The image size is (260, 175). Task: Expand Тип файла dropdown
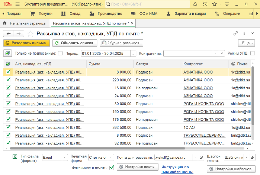pos(65,157)
